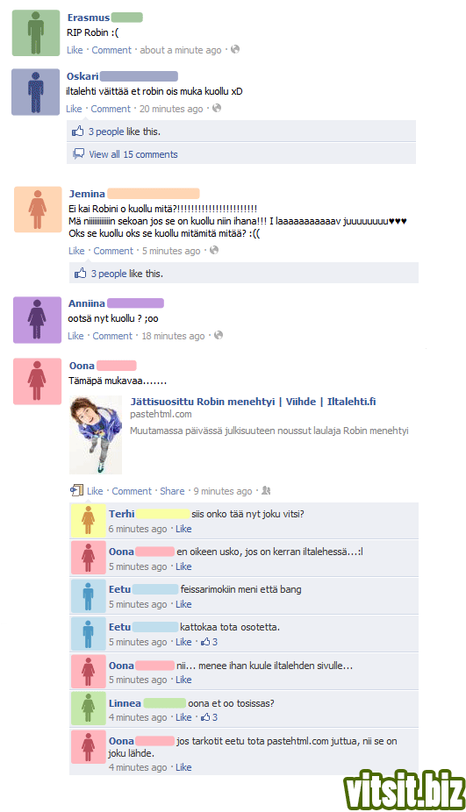Like Erasmus's RIP Robin post

click(x=75, y=50)
